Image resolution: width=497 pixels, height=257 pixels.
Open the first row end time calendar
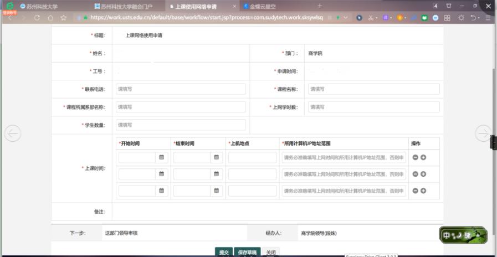tap(217, 157)
